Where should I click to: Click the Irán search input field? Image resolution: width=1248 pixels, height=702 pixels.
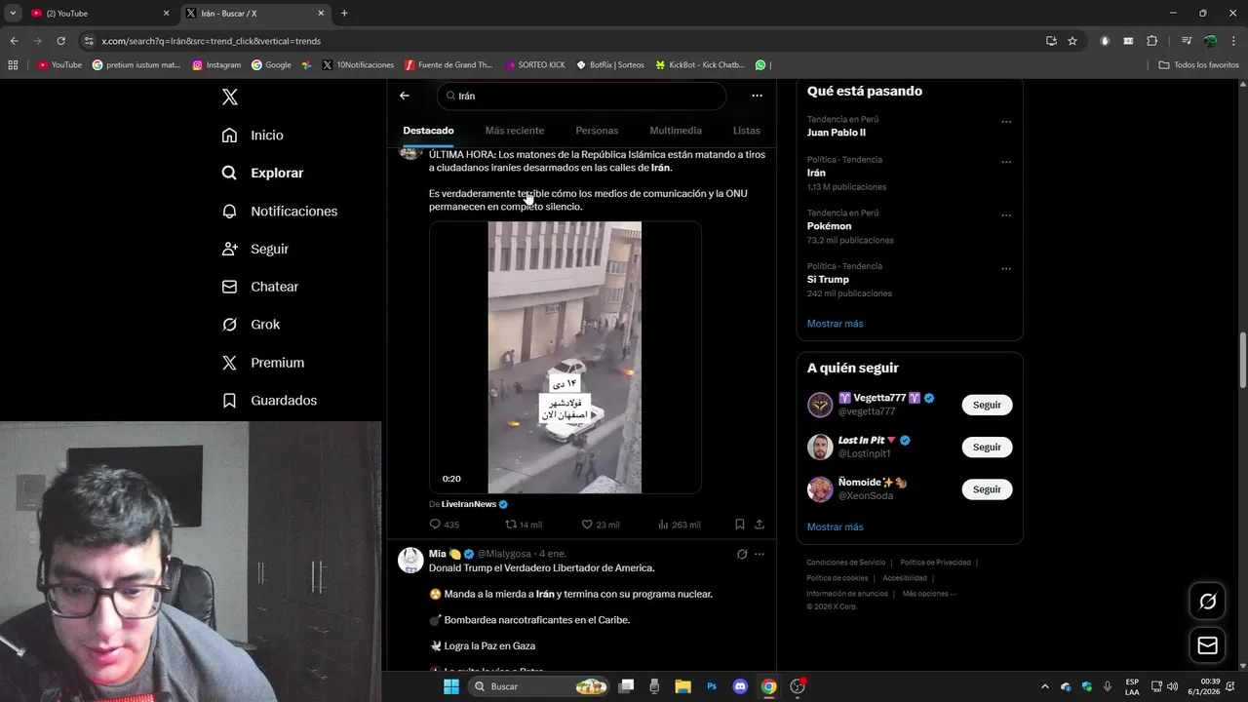tap(582, 96)
